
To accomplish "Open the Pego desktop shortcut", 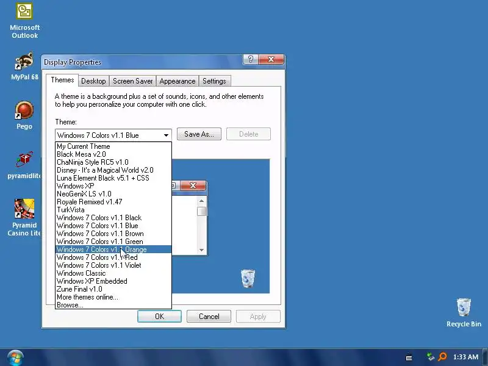I will pos(24,115).
